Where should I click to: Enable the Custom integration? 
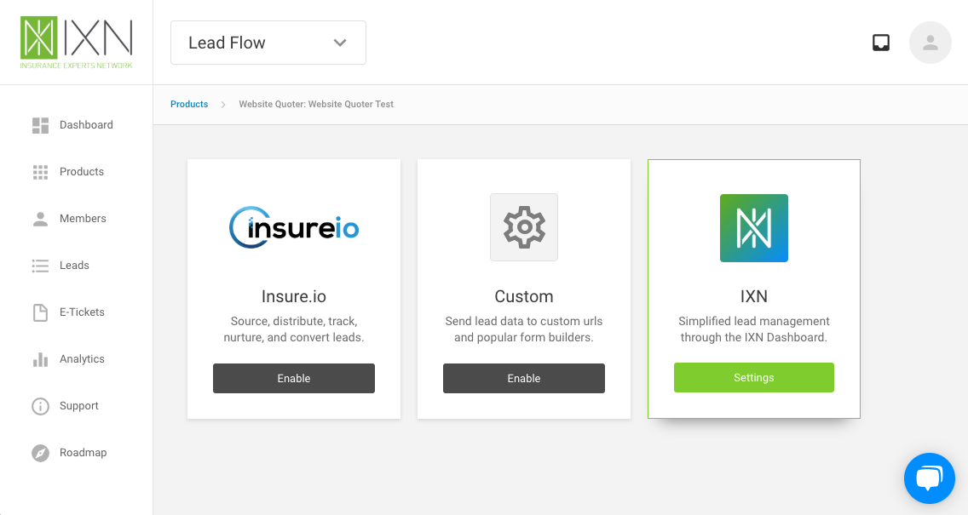[x=524, y=378]
